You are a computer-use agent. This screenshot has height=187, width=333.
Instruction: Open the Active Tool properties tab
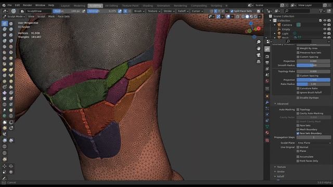(267, 49)
